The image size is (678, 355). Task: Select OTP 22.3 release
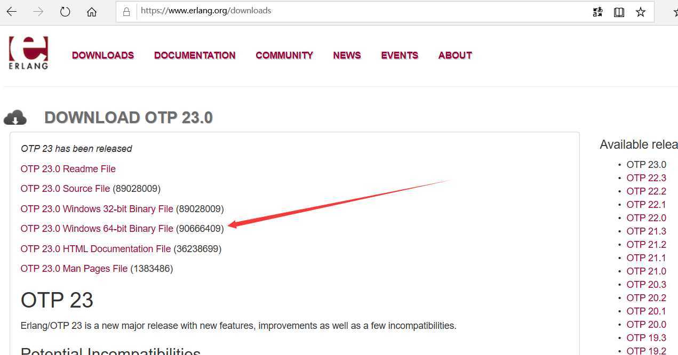647,178
